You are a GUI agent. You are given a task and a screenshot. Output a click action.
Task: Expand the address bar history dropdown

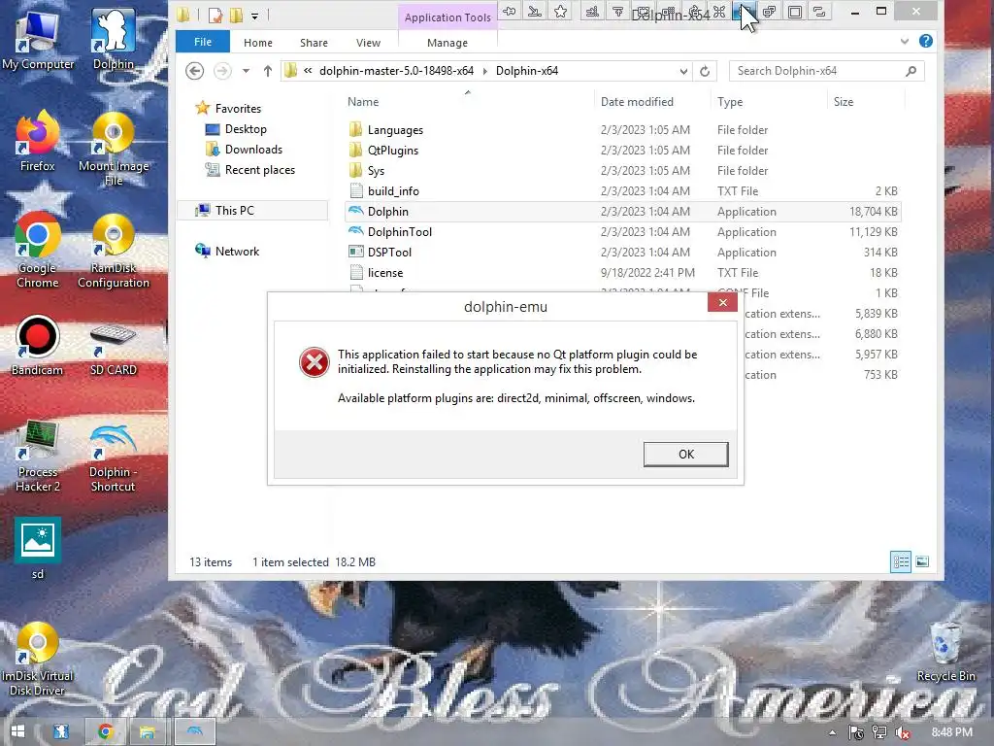tap(683, 71)
